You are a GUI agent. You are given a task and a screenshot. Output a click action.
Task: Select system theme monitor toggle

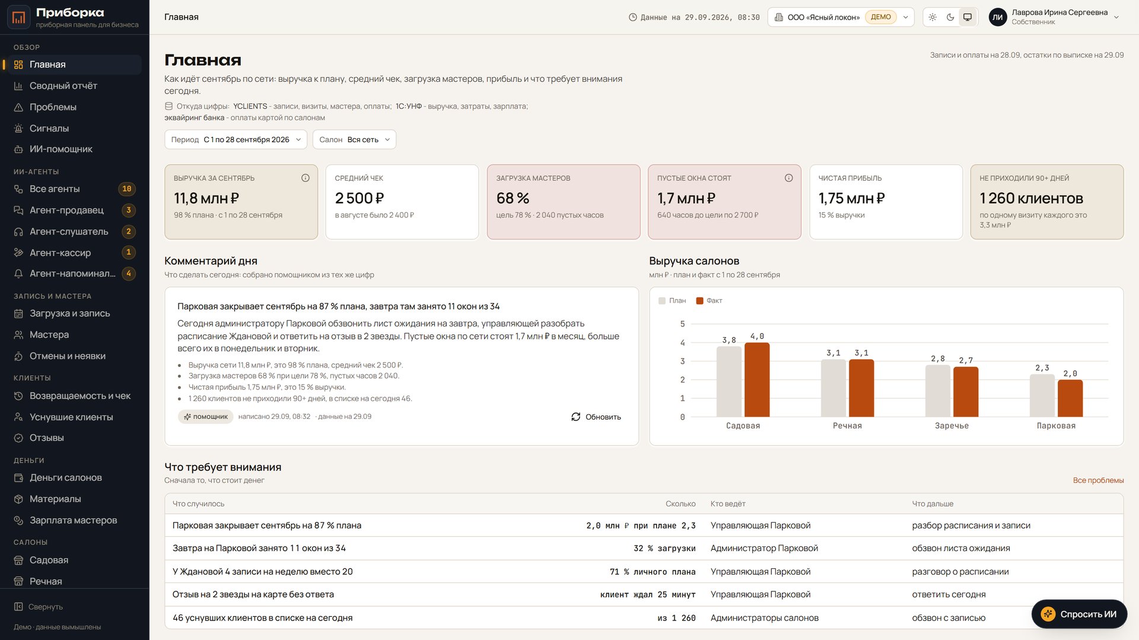[x=968, y=17]
